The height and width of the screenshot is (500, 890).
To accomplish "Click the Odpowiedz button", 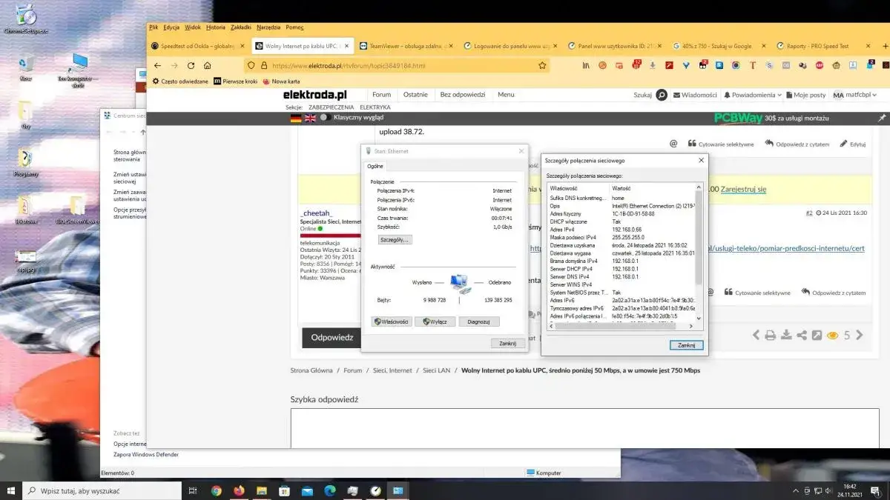I will 331,337.
